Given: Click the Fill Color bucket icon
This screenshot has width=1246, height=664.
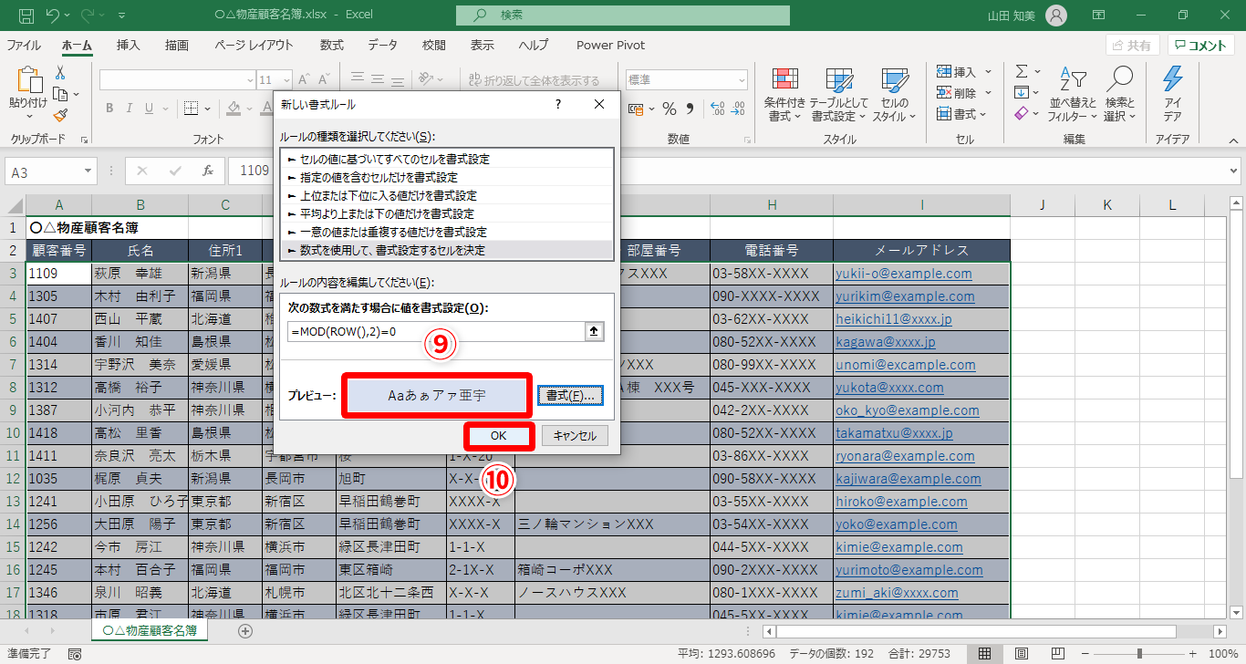Looking at the screenshot, I should pos(234,109).
